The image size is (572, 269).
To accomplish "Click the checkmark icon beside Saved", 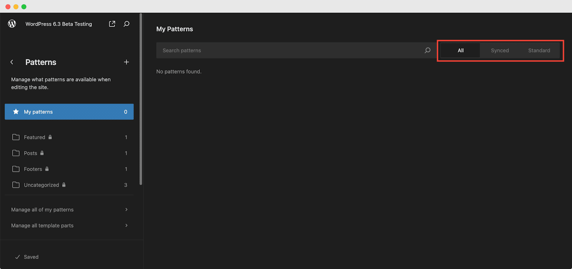I will 17,257.
